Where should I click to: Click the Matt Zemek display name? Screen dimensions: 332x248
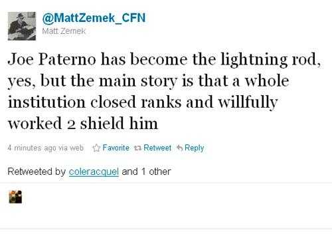pyautogui.click(x=64, y=31)
